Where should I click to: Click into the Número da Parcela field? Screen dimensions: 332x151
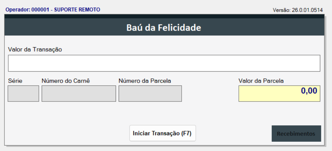[150, 94]
